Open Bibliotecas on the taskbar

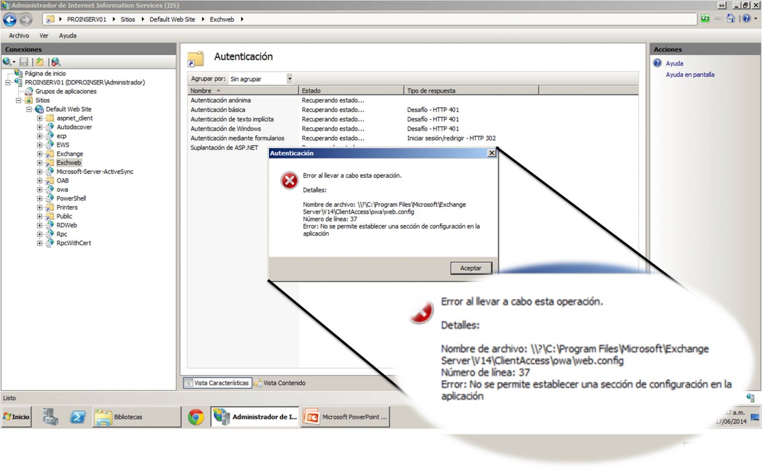pyautogui.click(x=136, y=417)
